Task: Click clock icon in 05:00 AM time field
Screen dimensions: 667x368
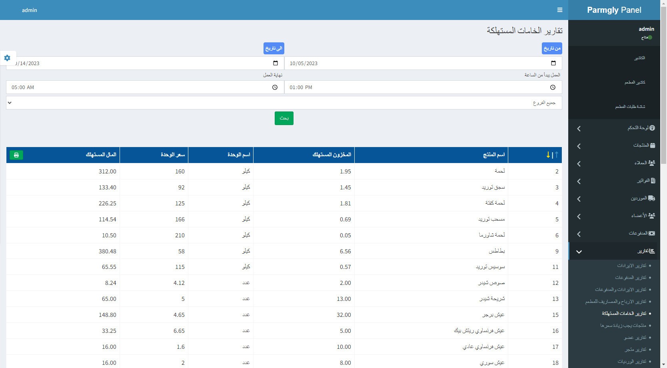Action: (275, 87)
